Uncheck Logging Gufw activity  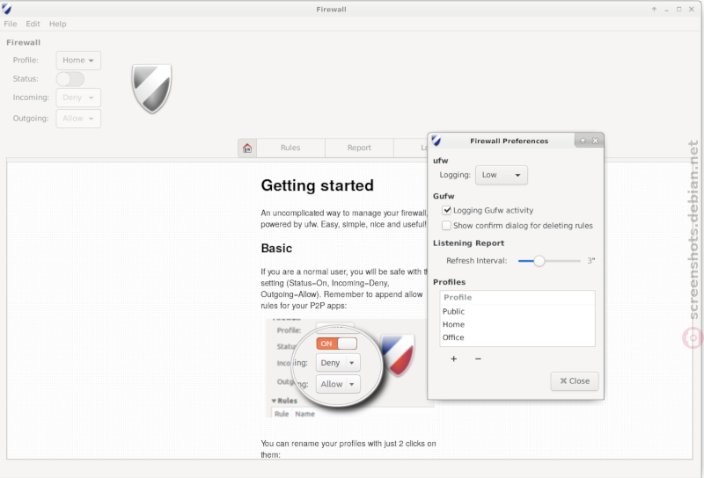pos(447,210)
